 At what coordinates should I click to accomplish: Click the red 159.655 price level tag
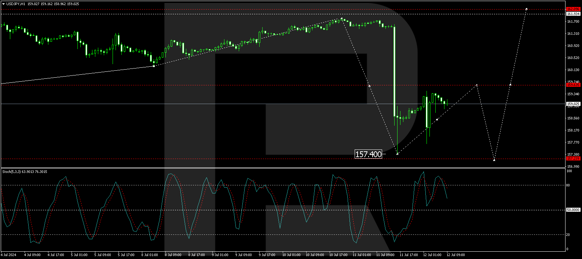[573, 85]
